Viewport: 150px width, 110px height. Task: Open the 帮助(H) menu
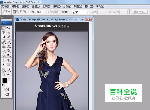(100, 6)
